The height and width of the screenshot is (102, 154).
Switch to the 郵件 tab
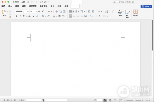point(52,6)
